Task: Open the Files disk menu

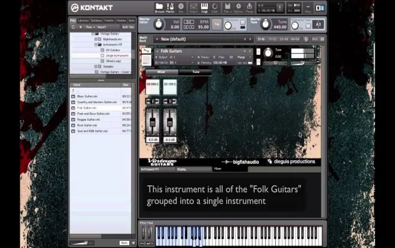Action: pyautogui.click(x=227, y=8)
